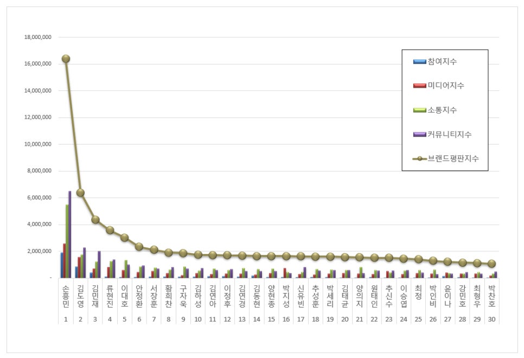Image resolution: width=524 pixels, height=358 pixels.
Task: Click the 추성훈 name label
Action: (316, 296)
